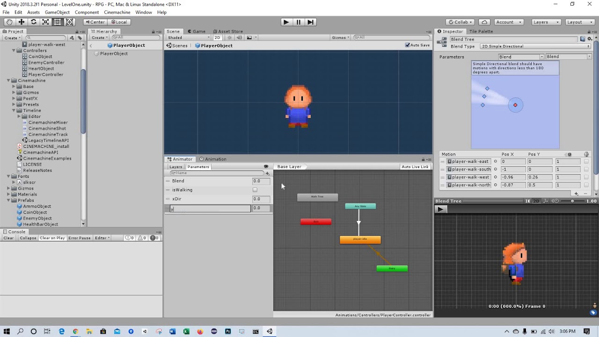Toggle scene audio speaker icon
Image resolution: width=599 pixels, height=337 pixels.
coord(239,37)
